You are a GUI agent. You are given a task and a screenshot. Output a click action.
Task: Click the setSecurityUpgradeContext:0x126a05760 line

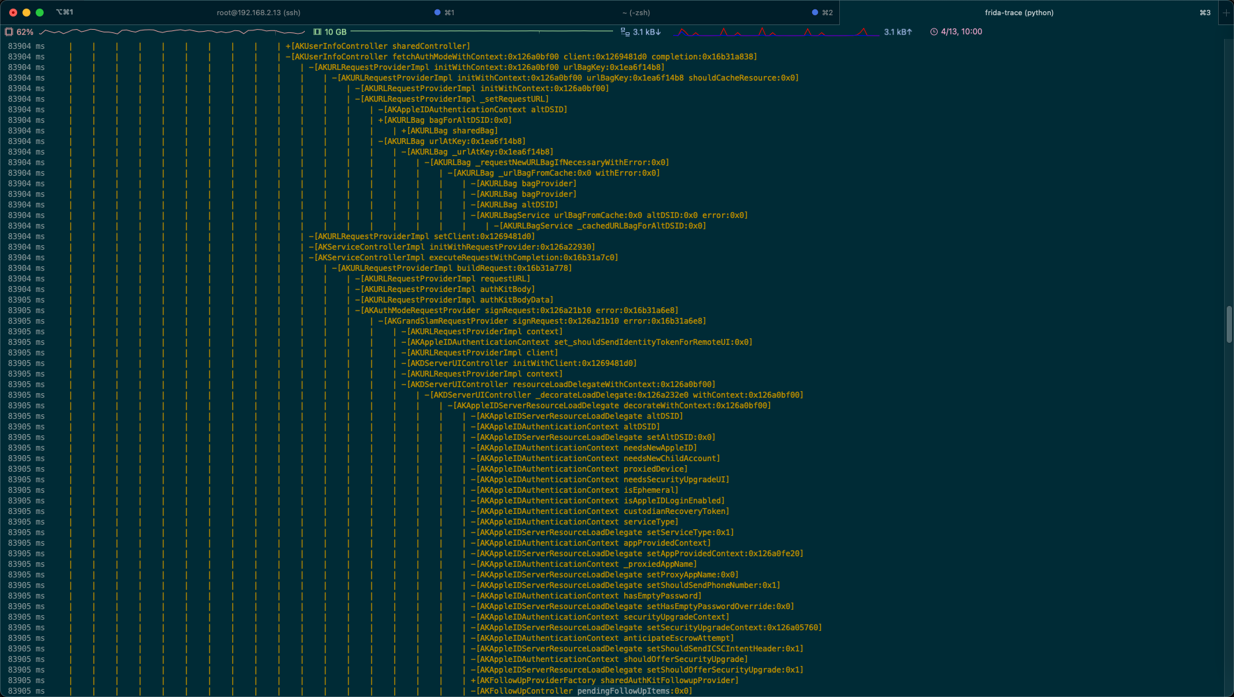tap(646, 628)
